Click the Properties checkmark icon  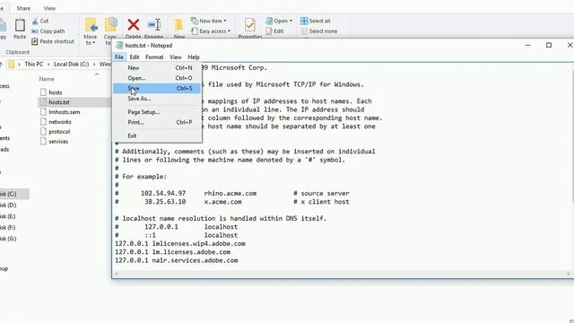250,25
